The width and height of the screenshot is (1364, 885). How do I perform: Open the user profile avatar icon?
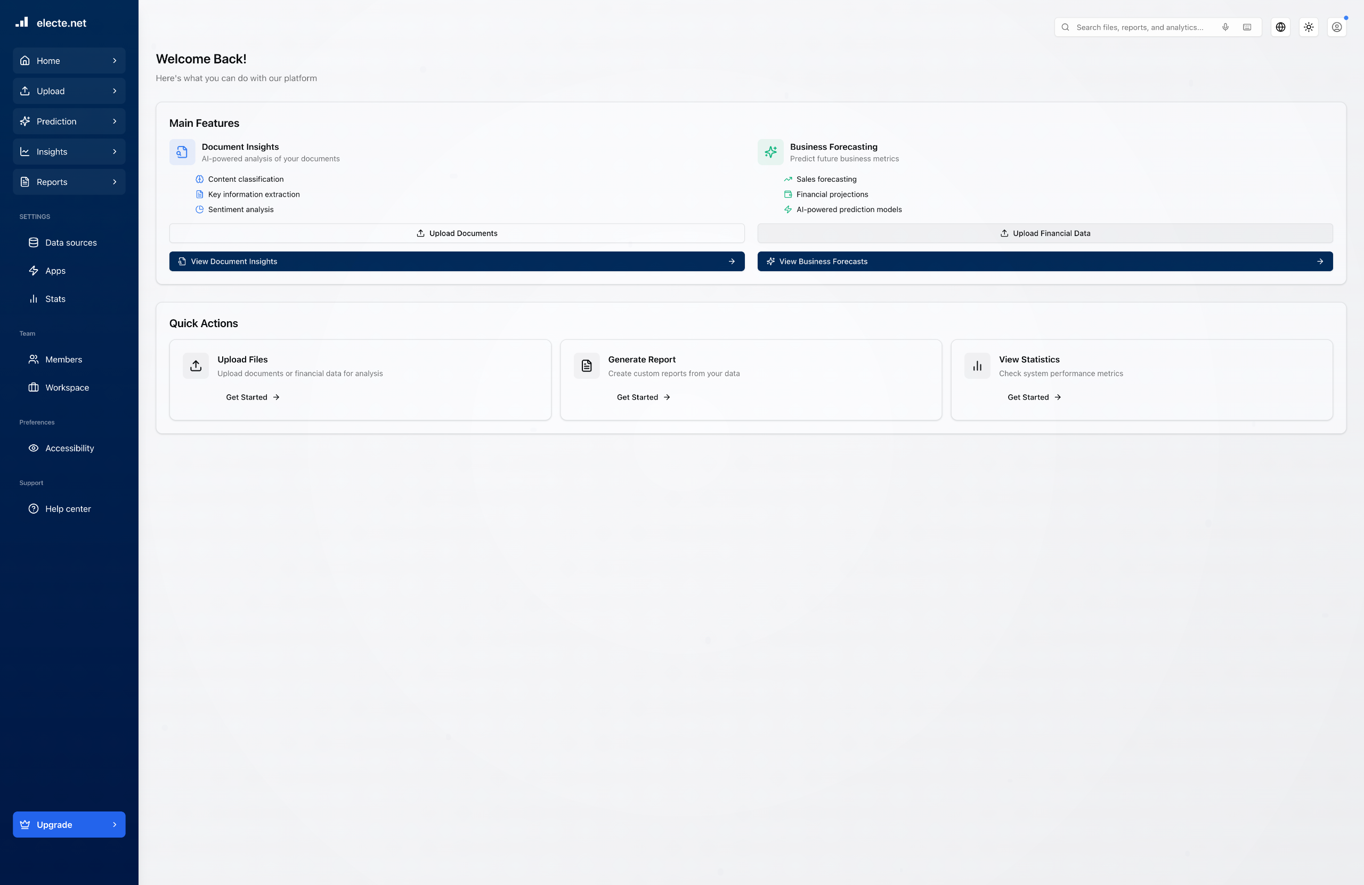(1336, 27)
